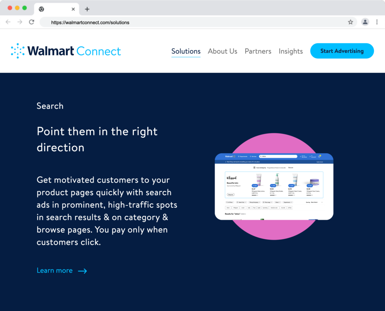Go to the Partners nav item
The image size is (385, 311).
point(258,51)
